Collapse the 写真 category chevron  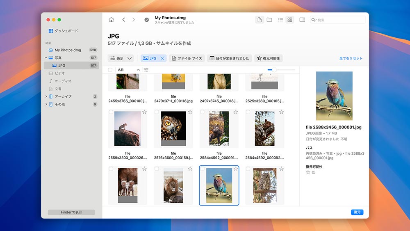pos(46,57)
